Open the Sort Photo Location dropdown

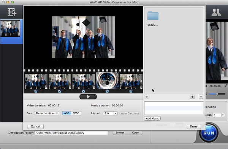[46, 113]
